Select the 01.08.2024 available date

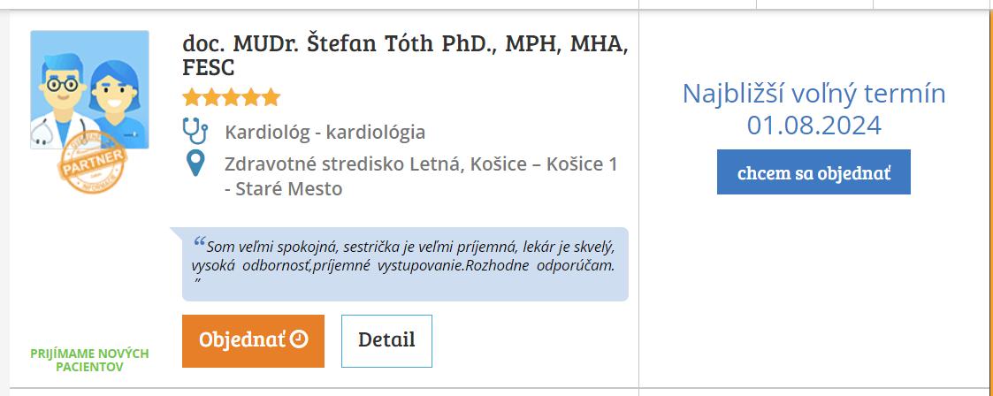tap(813, 126)
